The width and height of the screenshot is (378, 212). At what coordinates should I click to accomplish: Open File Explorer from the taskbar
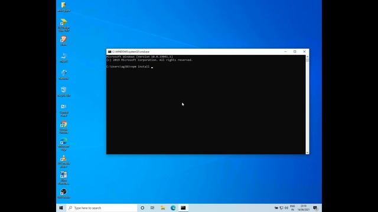163,208
